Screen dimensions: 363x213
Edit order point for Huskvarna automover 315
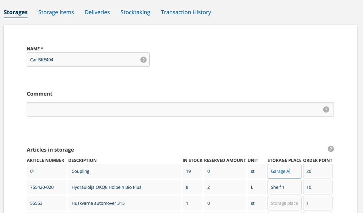pos(317,203)
